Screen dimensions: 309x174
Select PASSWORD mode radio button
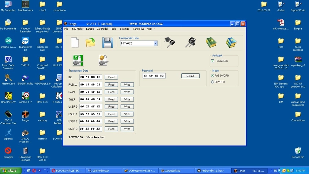[x=213, y=76]
